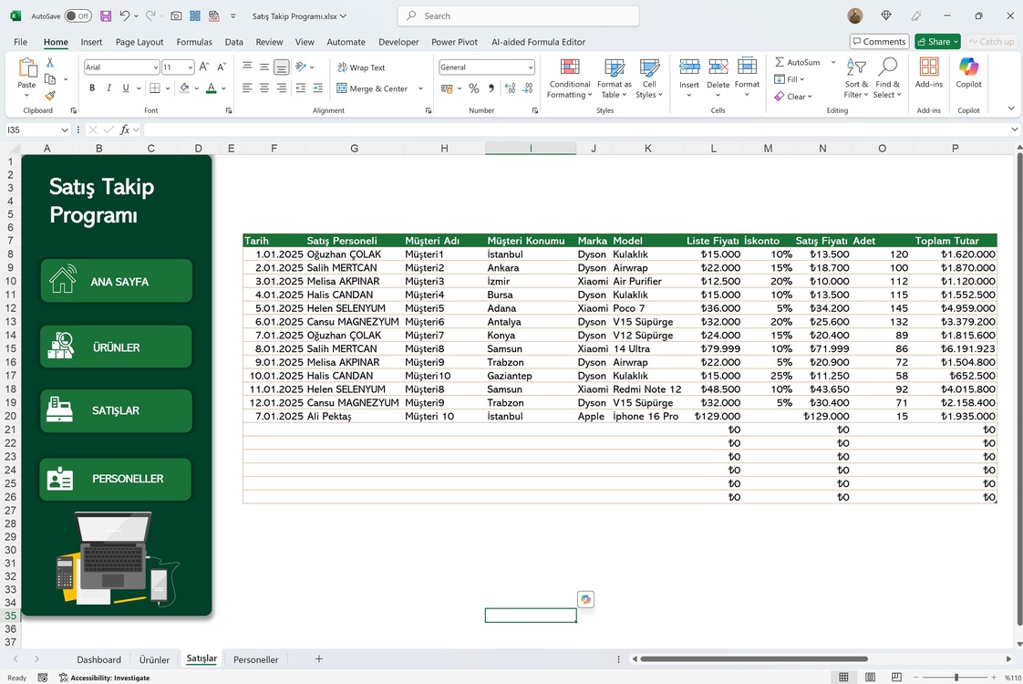The height and width of the screenshot is (684, 1023).
Task: Toggle Underline formatting
Action: (x=125, y=88)
